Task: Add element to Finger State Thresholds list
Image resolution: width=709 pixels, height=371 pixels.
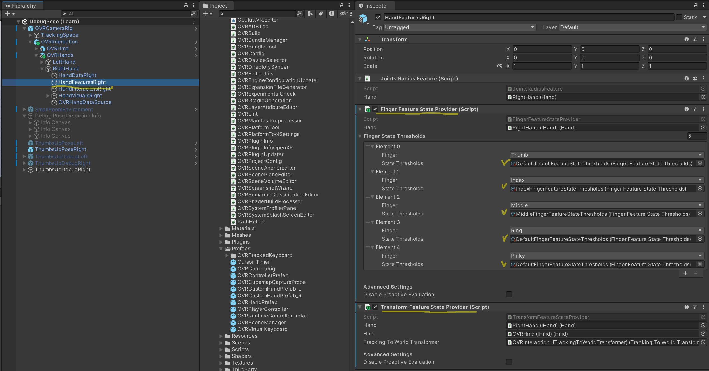Action: tap(685, 273)
